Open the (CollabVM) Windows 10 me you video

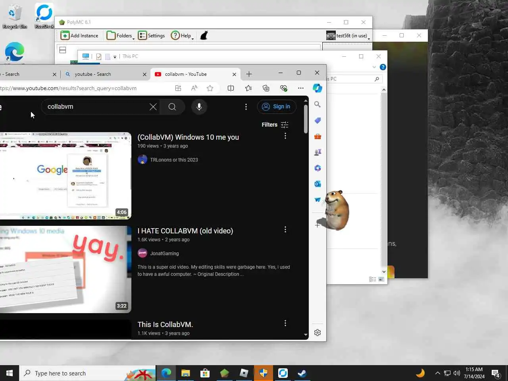pos(188,137)
